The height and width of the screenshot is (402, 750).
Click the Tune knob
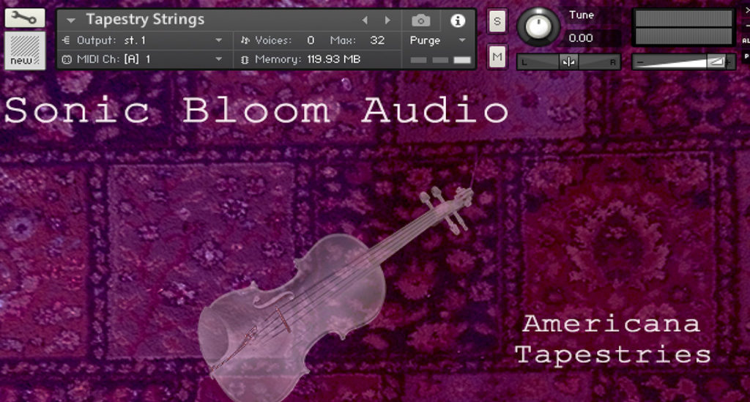(x=538, y=26)
